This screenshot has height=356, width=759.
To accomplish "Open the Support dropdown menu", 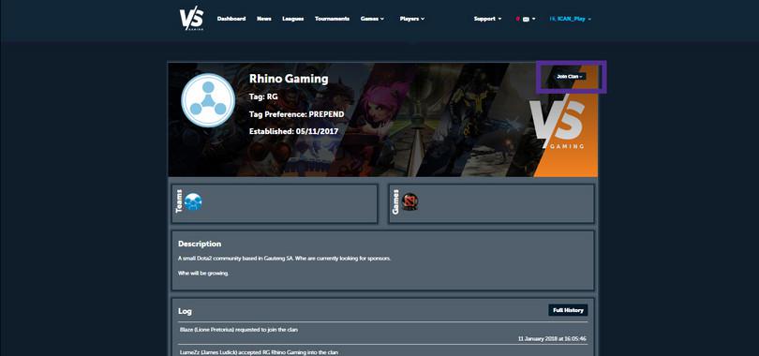I will 487,19.
